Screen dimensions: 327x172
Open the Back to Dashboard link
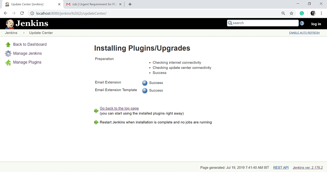tap(30, 44)
